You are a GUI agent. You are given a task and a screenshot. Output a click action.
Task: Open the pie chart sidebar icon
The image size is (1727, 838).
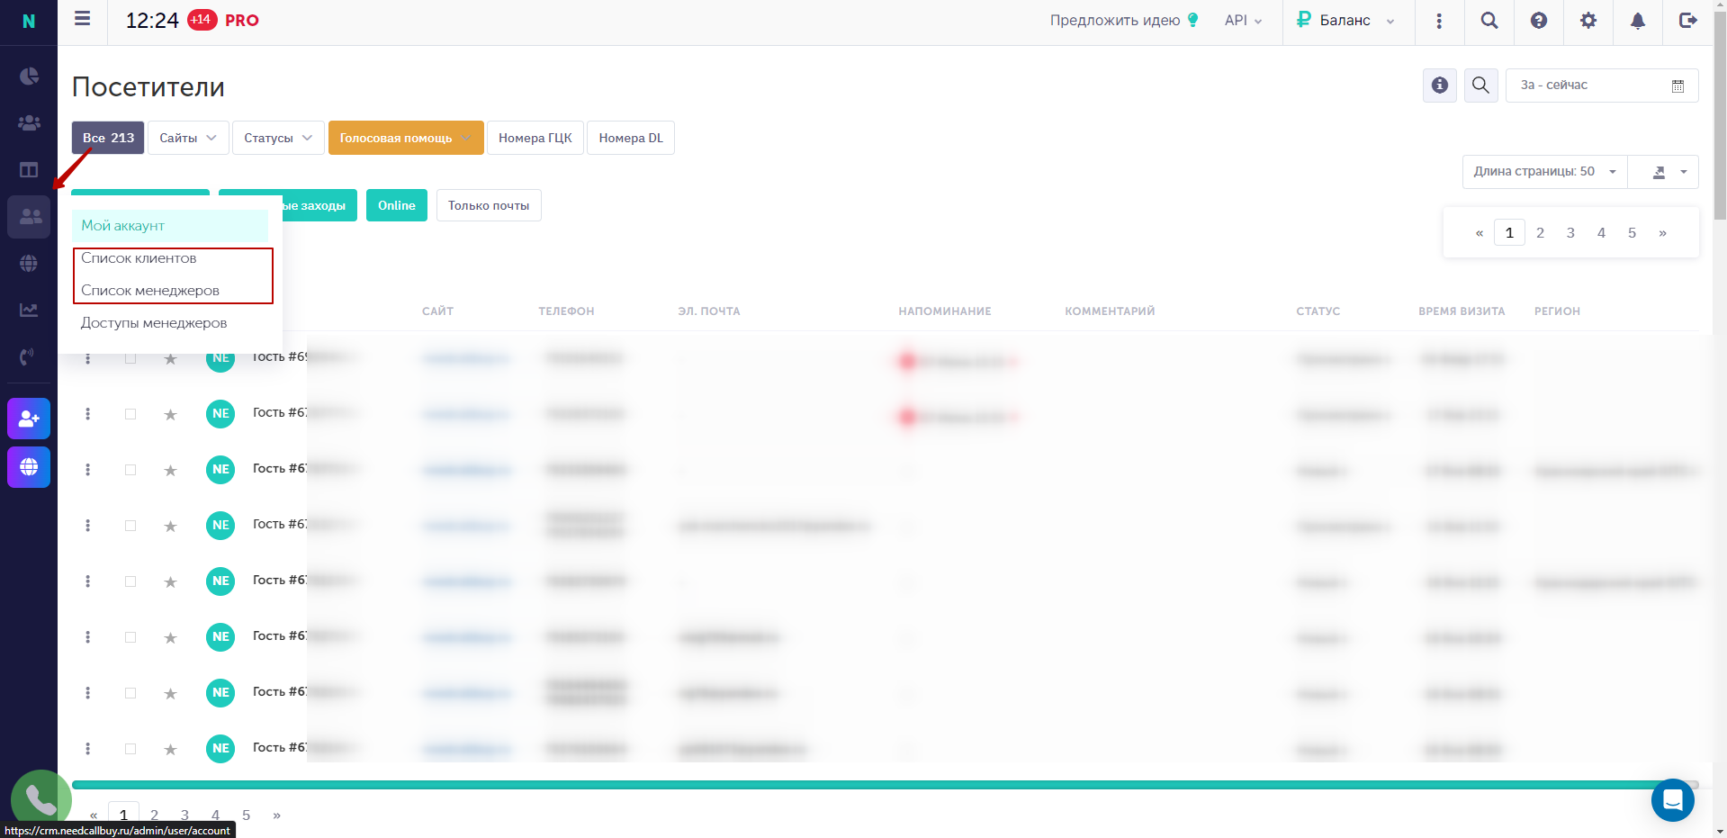29,76
